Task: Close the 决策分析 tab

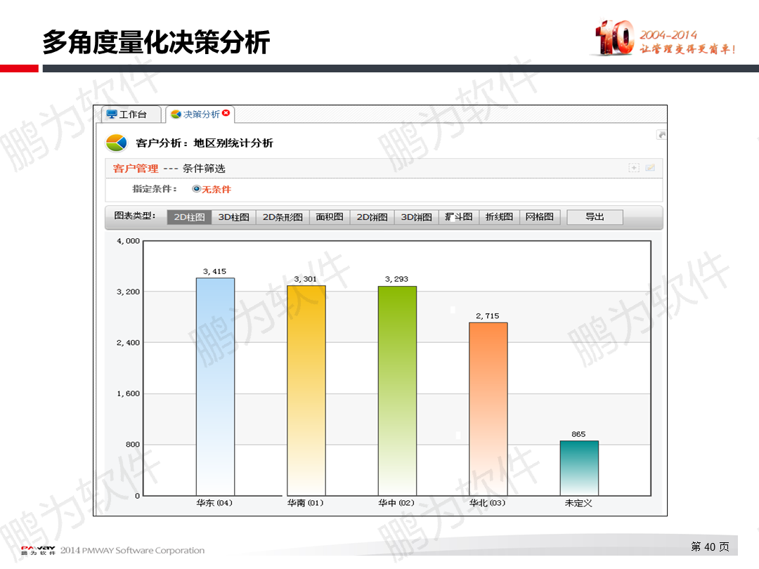Action: click(226, 113)
